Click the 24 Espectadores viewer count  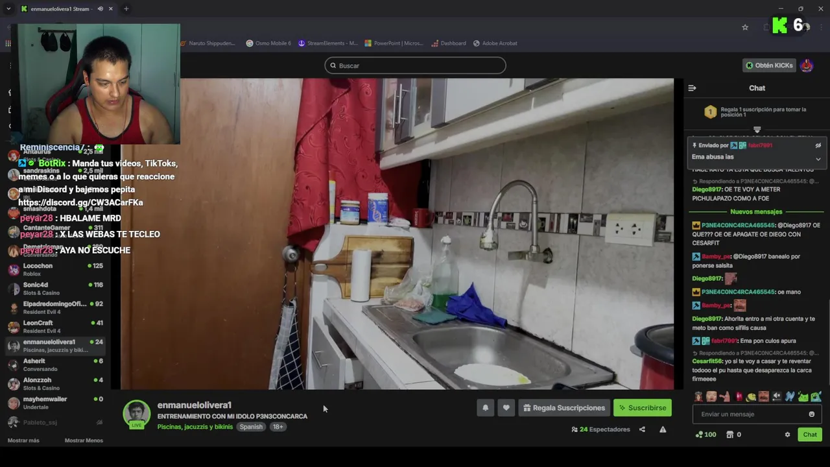(600, 429)
